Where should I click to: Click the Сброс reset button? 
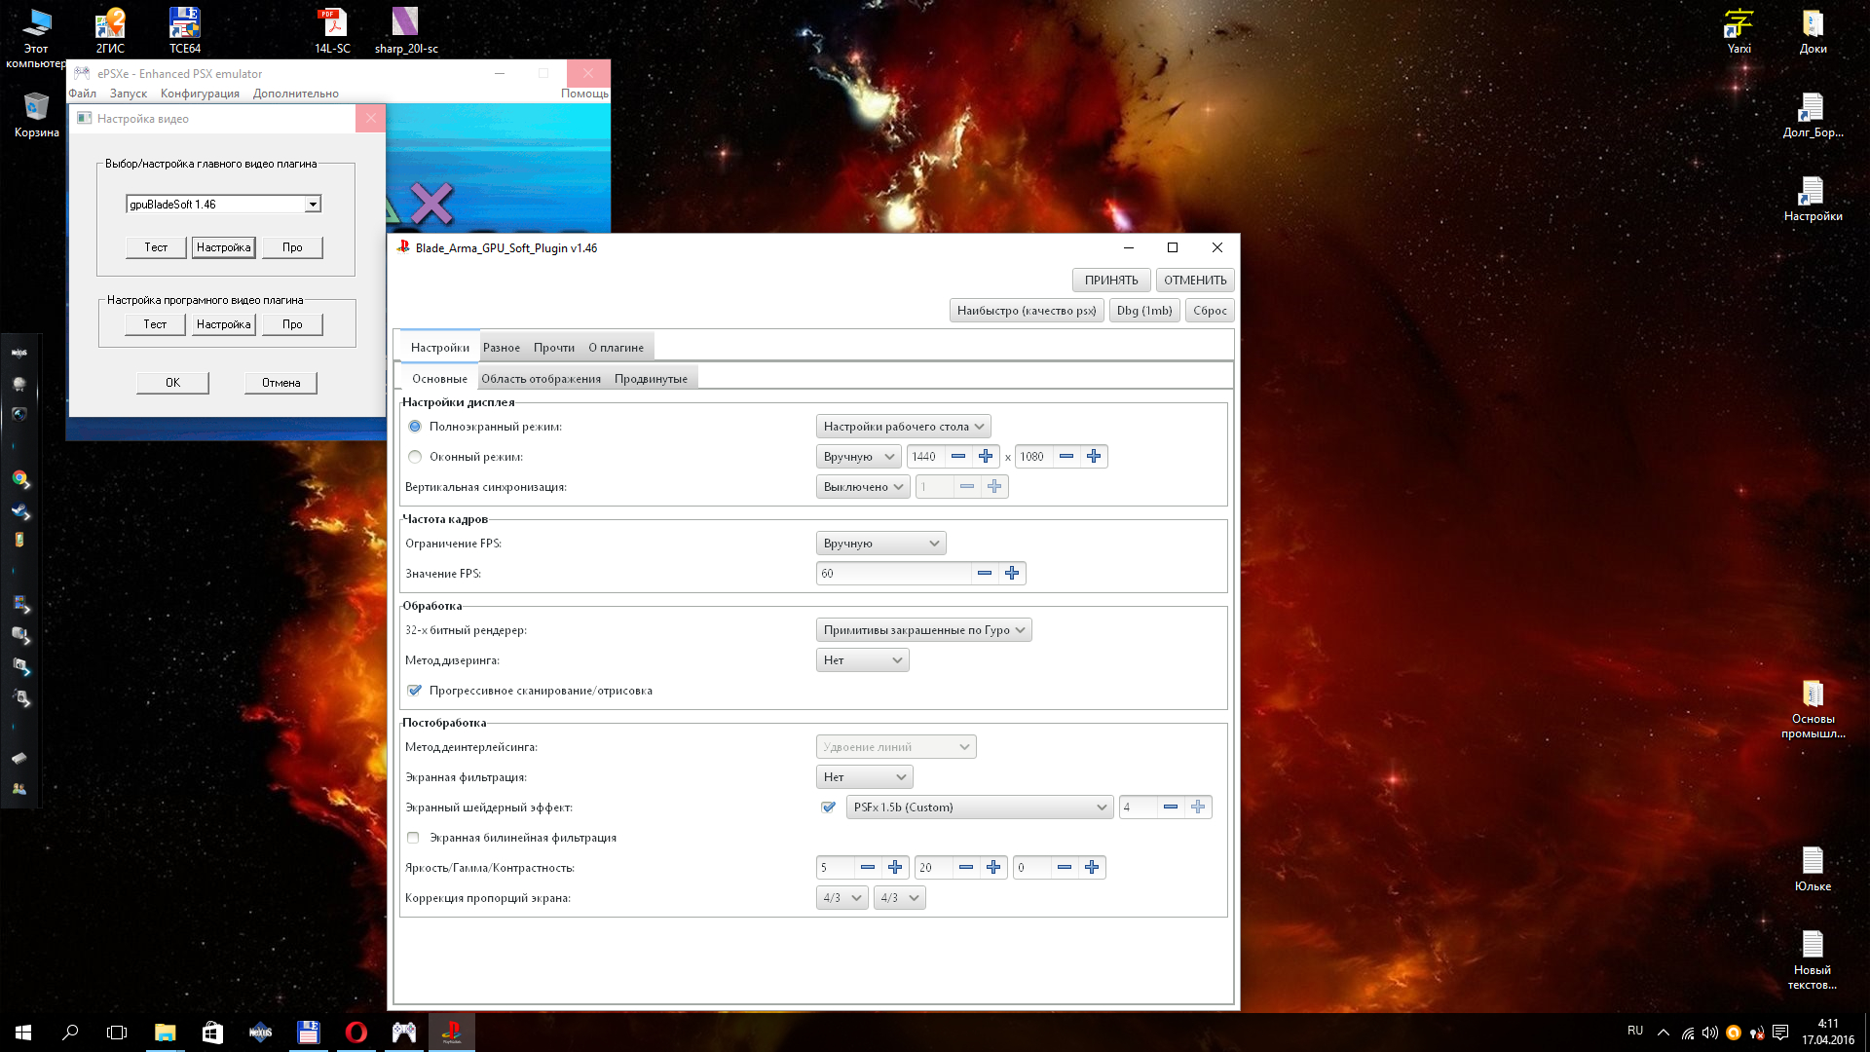click(x=1210, y=311)
